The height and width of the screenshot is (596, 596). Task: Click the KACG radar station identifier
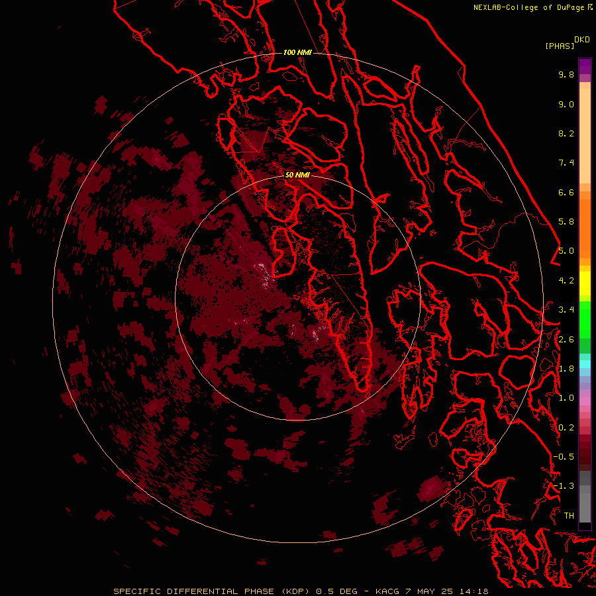click(x=387, y=591)
